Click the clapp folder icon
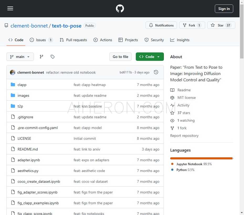 click(13, 85)
